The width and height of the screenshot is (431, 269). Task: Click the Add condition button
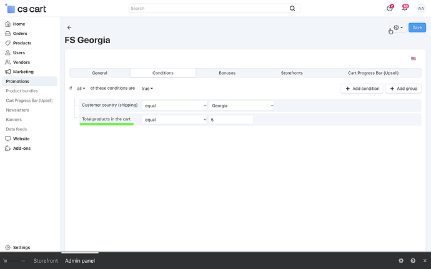pyautogui.click(x=362, y=89)
